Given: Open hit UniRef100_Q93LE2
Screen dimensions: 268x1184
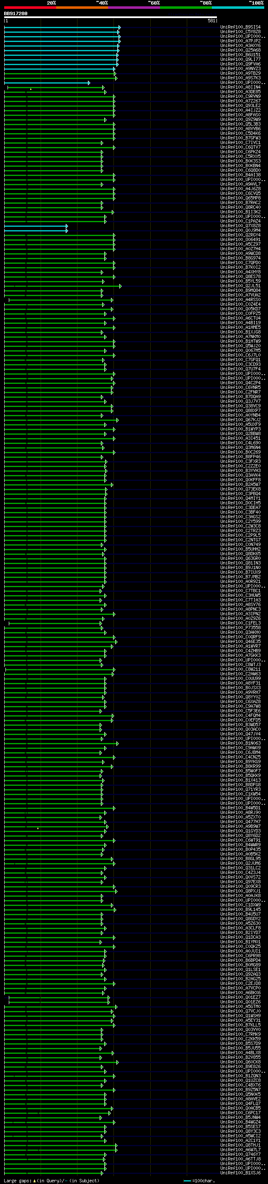Looking at the screenshot, I should (x=240, y=106).
